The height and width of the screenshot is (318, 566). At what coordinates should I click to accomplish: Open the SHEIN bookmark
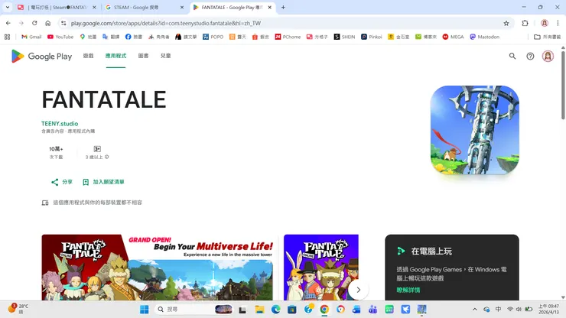click(x=344, y=37)
